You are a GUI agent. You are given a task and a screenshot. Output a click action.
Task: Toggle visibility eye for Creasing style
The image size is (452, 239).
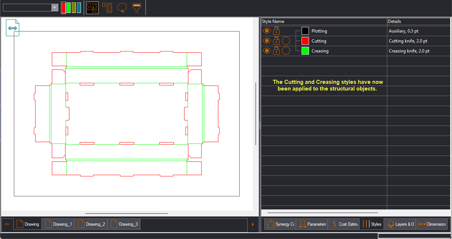click(266, 51)
